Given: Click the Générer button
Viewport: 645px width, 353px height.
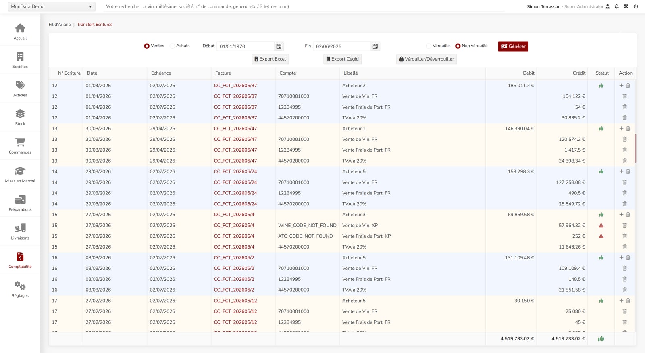Looking at the screenshot, I should [513, 46].
